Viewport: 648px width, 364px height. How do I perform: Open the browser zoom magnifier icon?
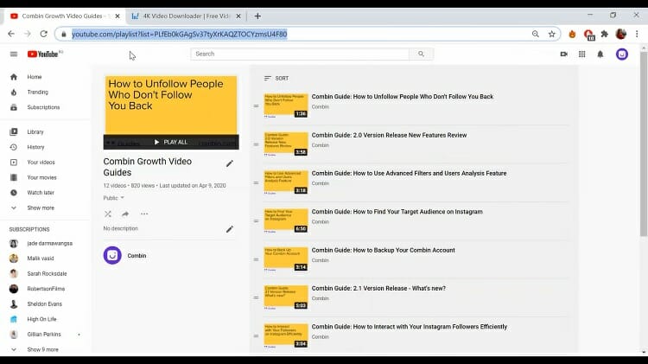pos(535,34)
